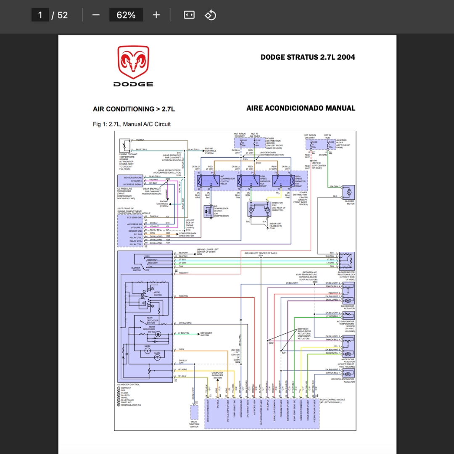Image resolution: width=454 pixels, height=454 pixels.
Task: Click the Junction Block fuse box in diagram
Action: click(320, 144)
